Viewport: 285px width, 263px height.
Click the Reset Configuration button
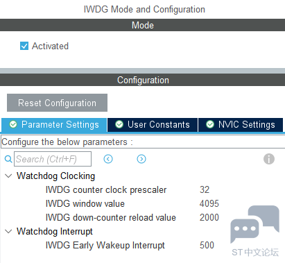click(x=57, y=103)
